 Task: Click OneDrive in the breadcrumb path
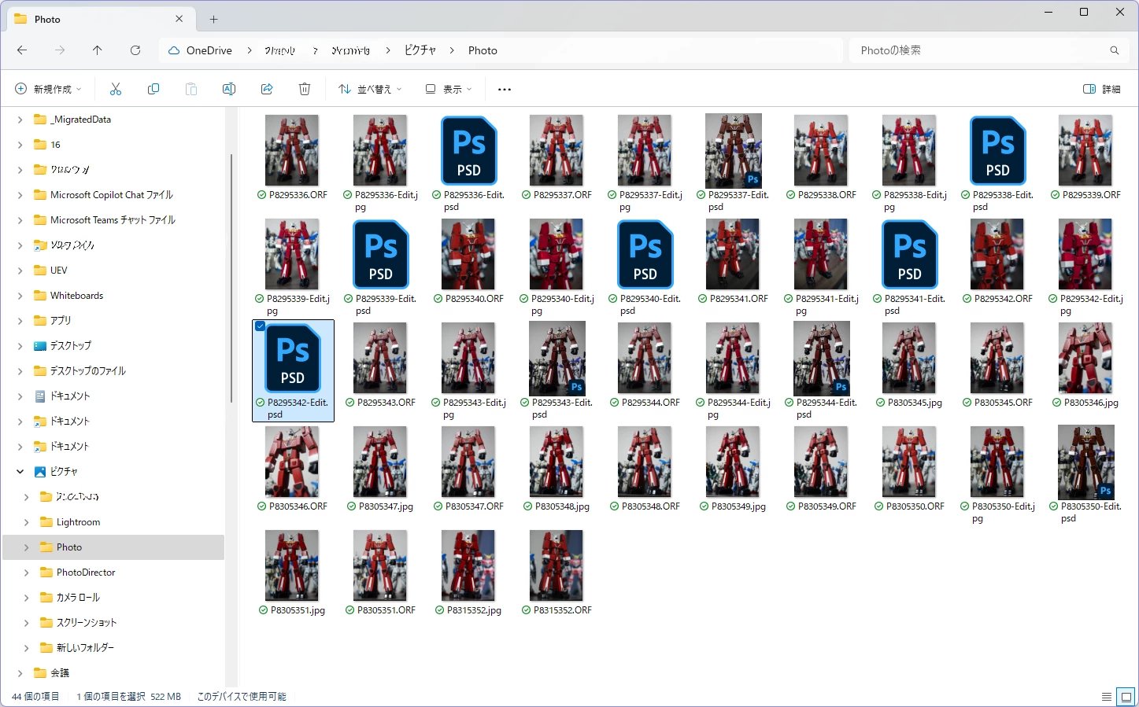pos(209,50)
